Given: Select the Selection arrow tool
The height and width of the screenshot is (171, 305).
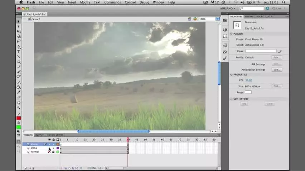Looking at the screenshot, I should pos(19,21).
